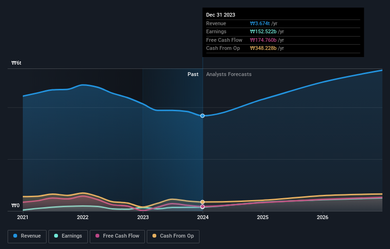Screen dimensions: 390x249
Task: Select the 2023 x-axis label
Action: 143,218
